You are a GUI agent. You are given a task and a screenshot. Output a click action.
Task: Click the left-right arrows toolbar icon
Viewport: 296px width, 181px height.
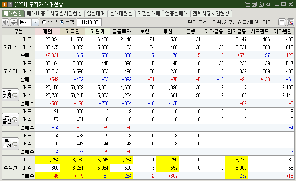[x=5, y=22]
